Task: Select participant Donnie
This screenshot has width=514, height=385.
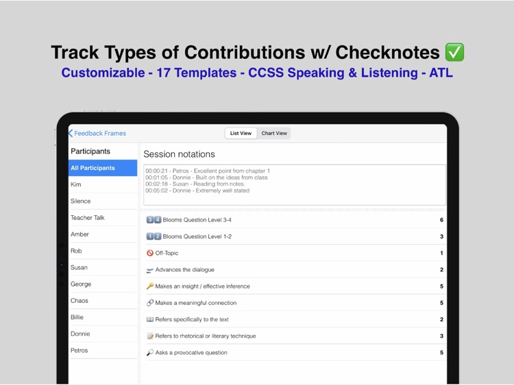Action: tap(103, 334)
